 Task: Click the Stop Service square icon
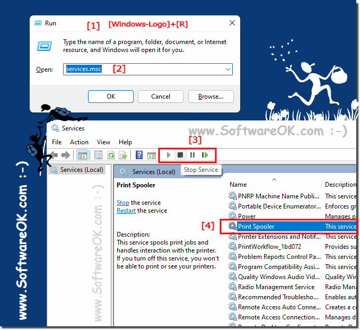(x=180, y=155)
